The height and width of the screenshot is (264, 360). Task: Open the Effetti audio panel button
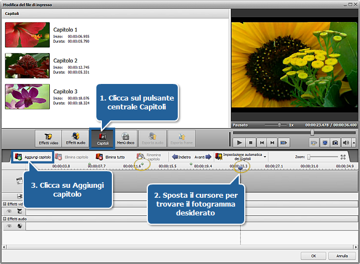[x=76, y=138]
